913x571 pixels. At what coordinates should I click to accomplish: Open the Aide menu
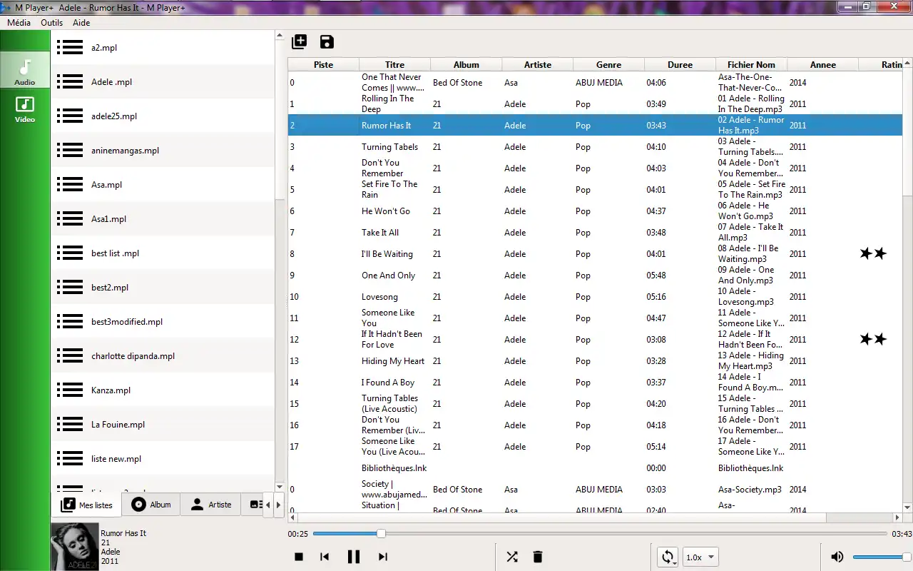[x=81, y=22]
